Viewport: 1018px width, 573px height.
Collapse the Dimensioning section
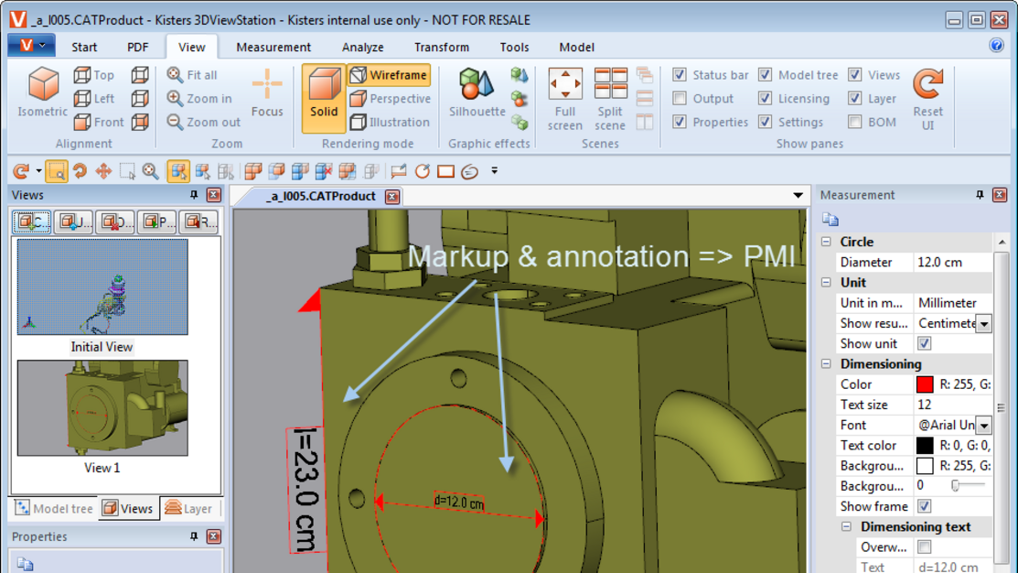[826, 363]
